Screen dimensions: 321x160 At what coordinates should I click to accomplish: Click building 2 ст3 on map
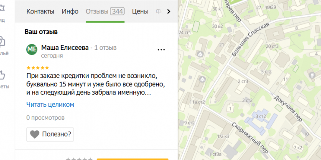(x=243, y=81)
